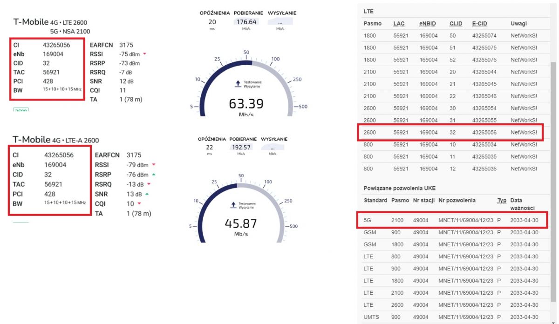Viewport: 559px width, 324px height.
Task: Select E-CID cell 43265034
Action: pos(484,144)
